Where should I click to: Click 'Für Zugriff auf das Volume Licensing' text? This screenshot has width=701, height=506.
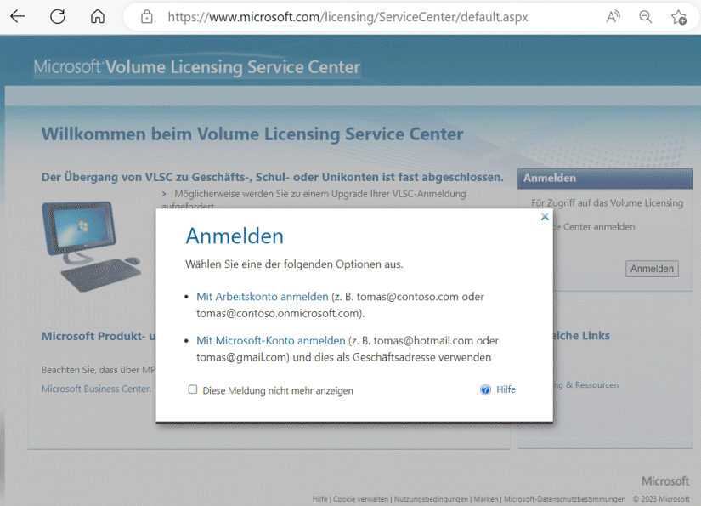(608, 202)
